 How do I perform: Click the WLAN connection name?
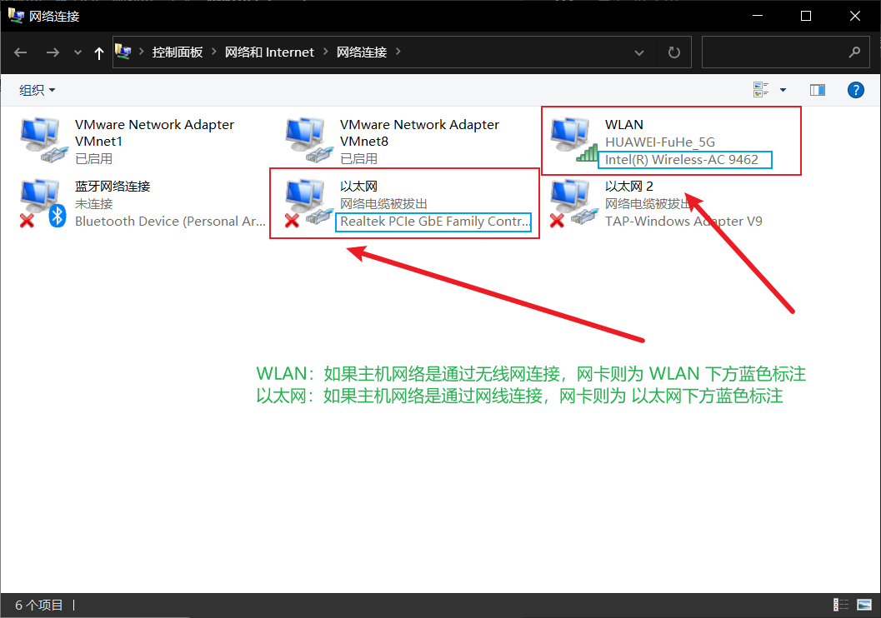(624, 125)
